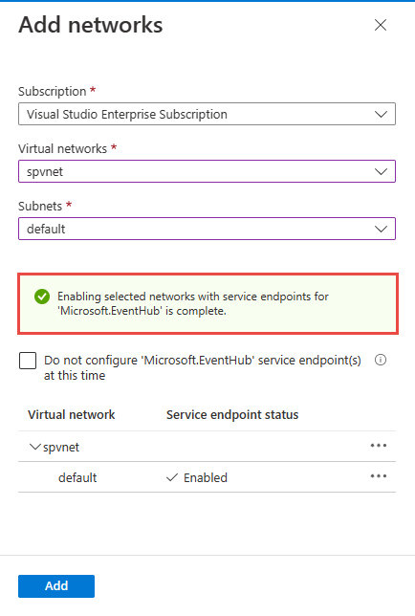The height and width of the screenshot is (616, 415).
Task: Open the Subnets dropdown showing default
Action: (x=207, y=229)
